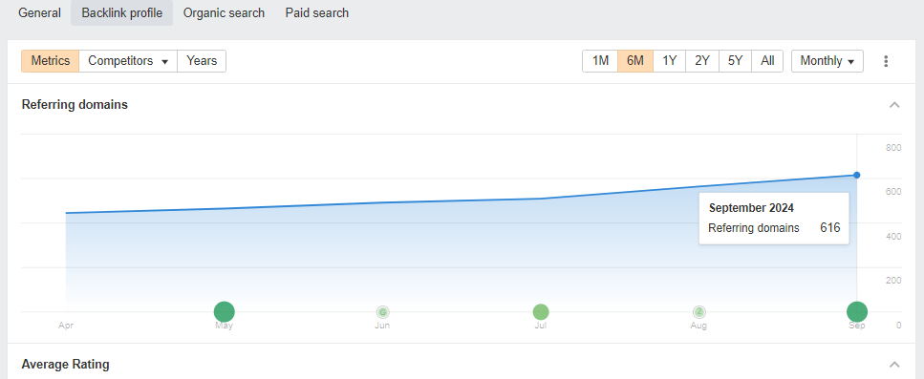Click the Google update marker at Jun
This screenshot has height=379, width=924.
coord(382,312)
